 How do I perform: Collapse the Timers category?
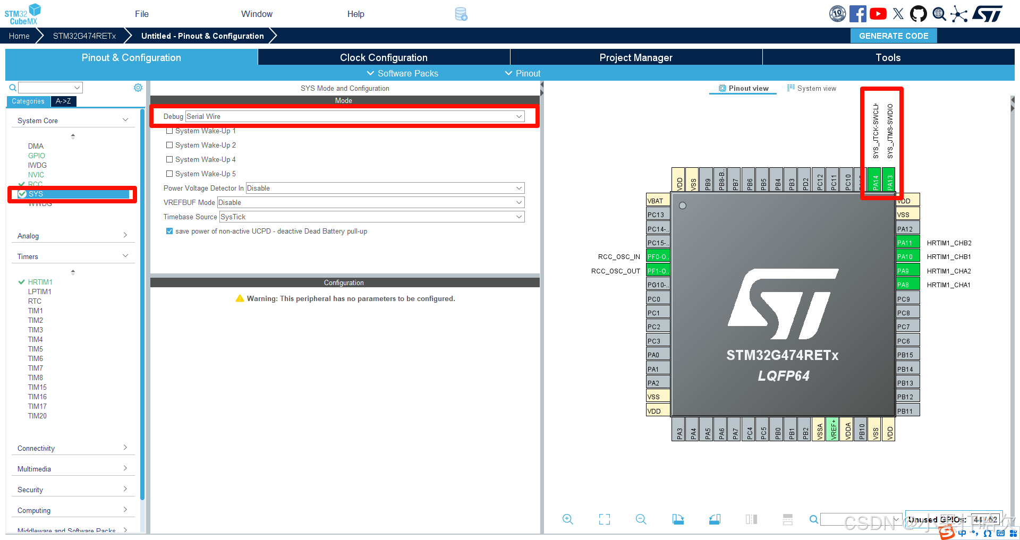click(x=73, y=256)
